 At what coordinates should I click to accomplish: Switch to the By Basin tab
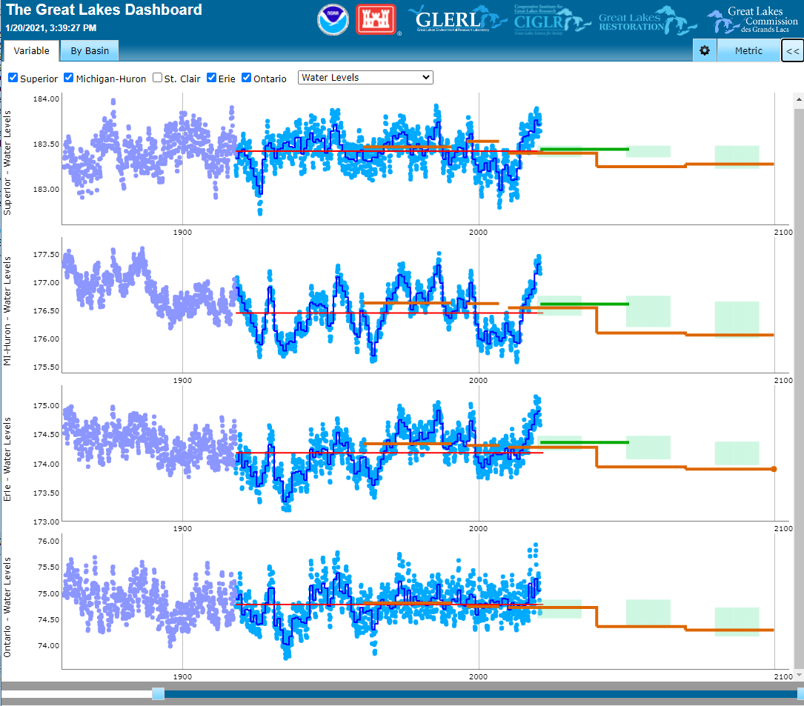89,50
